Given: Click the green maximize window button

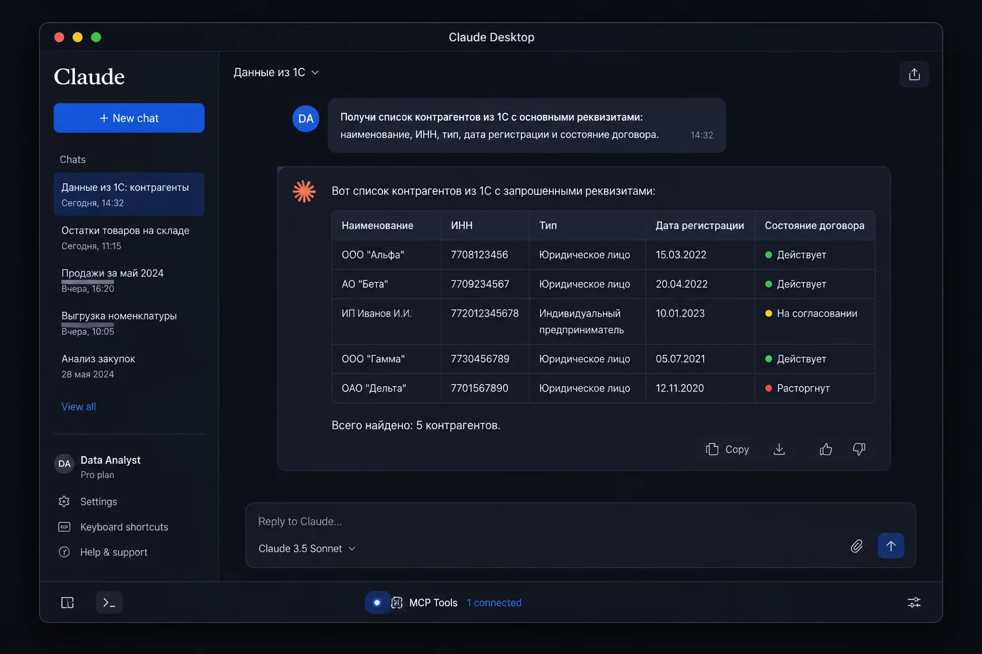Looking at the screenshot, I should 96,37.
